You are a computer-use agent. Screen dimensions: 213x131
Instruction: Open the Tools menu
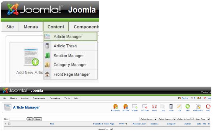[67, 98]
